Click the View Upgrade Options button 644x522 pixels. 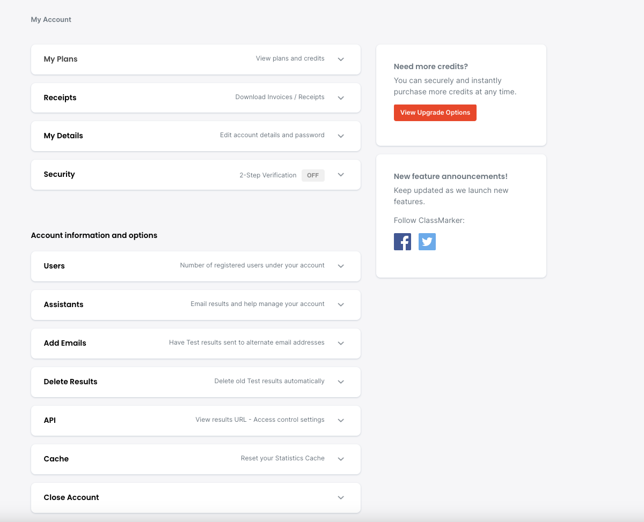point(435,113)
